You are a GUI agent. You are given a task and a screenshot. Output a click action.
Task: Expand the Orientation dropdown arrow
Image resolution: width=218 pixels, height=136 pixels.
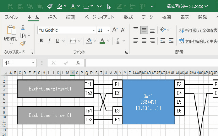168,30
